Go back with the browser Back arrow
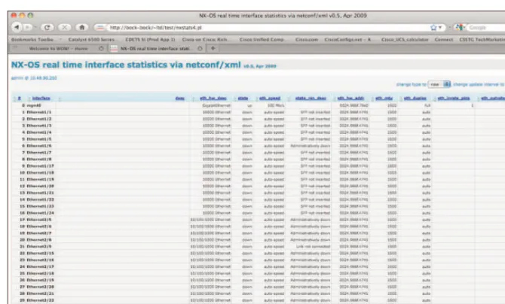The width and height of the screenshot is (505, 304). [17, 27]
